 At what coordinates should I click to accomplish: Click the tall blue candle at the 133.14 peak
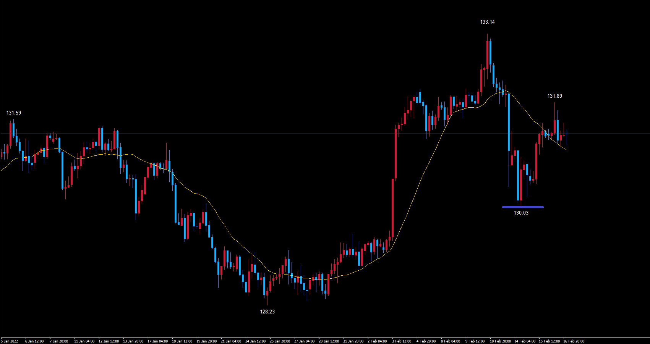pyautogui.click(x=490, y=53)
